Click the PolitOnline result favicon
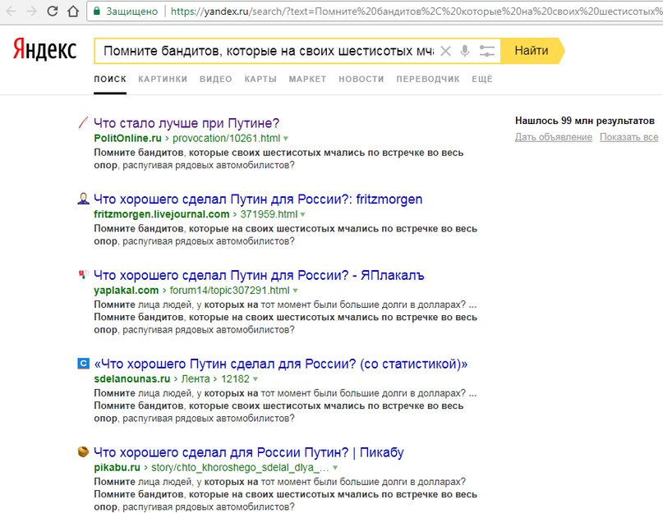The image size is (663, 513). [83, 122]
